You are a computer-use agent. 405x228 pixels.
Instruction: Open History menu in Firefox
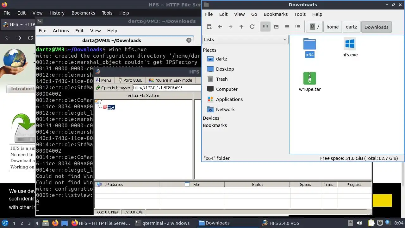click(x=57, y=13)
